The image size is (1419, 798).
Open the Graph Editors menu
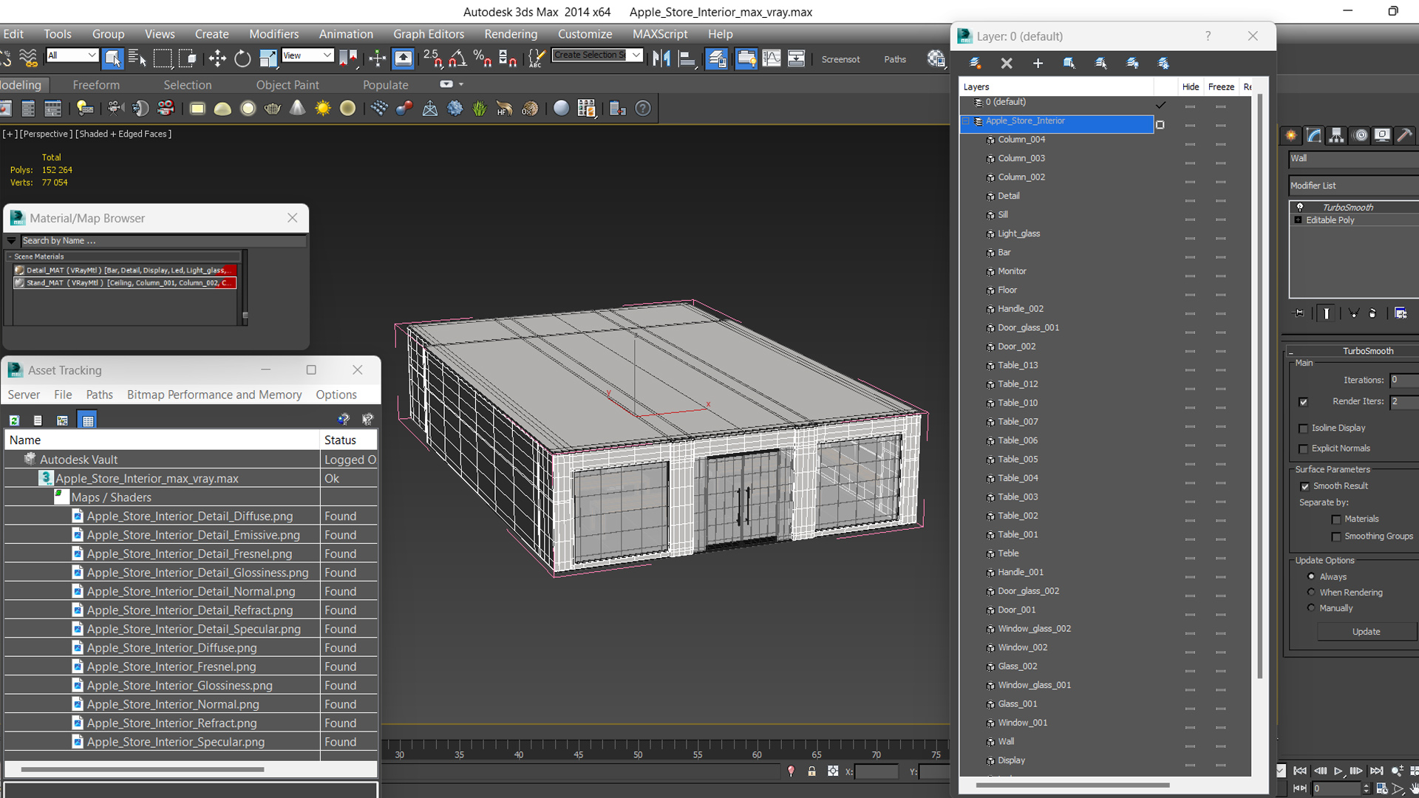point(429,34)
